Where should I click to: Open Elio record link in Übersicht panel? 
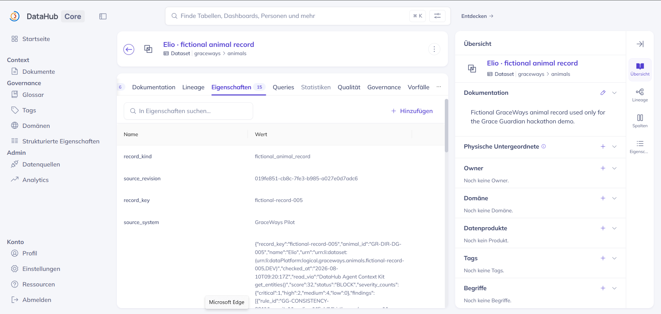click(532, 63)
